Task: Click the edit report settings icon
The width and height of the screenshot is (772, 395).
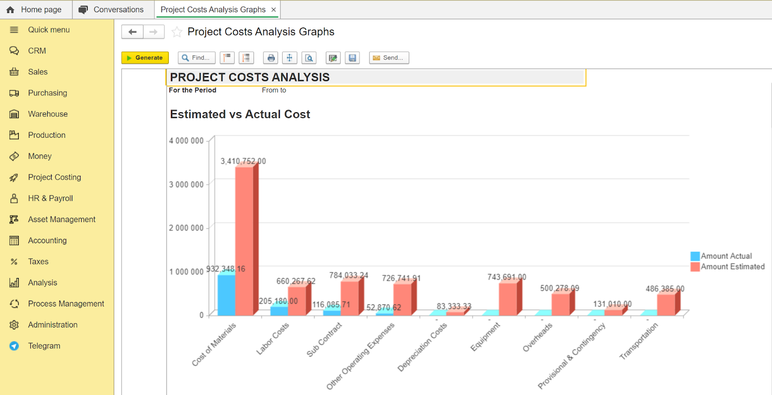Action: (333, 58)
